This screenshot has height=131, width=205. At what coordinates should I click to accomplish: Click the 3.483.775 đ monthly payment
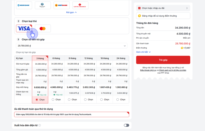73,87
